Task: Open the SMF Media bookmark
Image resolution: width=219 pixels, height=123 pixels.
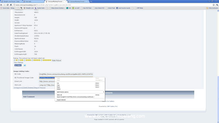Action: 139,8
